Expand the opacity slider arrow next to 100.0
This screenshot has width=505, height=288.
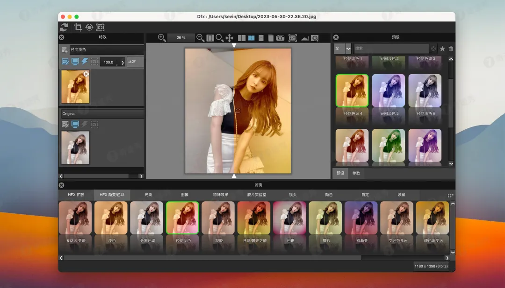123,63
